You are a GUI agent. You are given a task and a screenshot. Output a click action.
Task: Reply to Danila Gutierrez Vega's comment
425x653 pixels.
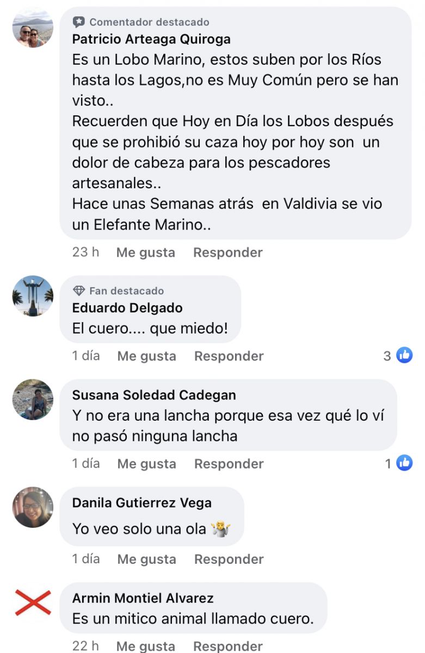(x=229, y=559)
